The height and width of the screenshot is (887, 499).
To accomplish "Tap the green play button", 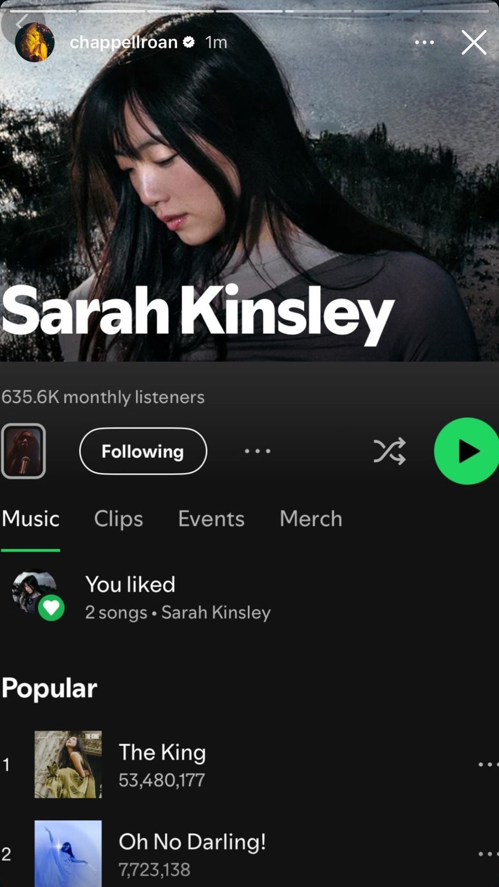I will (467, 451).
